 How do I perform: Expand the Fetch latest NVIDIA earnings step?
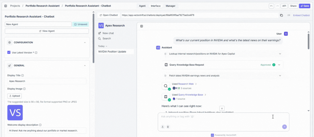click(x=280, y=76)
